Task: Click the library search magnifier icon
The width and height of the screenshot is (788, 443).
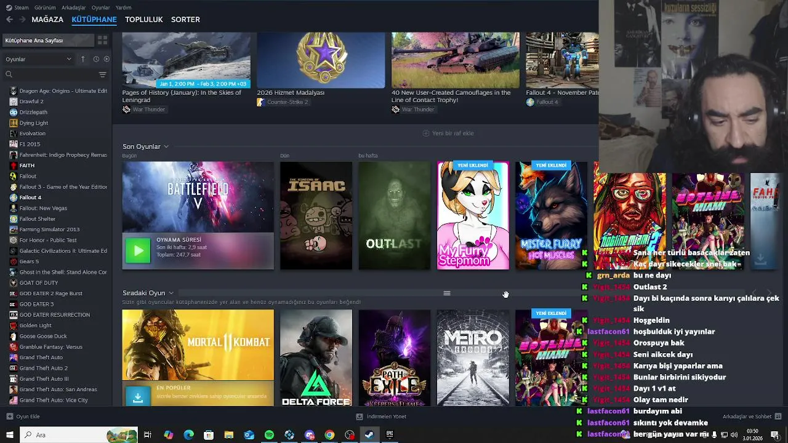Action: coord(9,74)
